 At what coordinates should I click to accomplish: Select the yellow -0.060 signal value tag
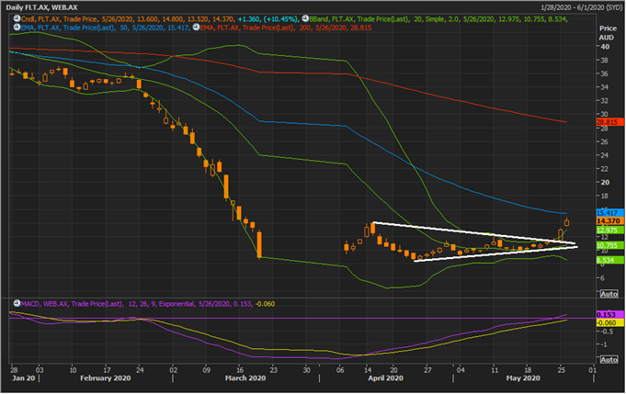(x=609, y=322)
